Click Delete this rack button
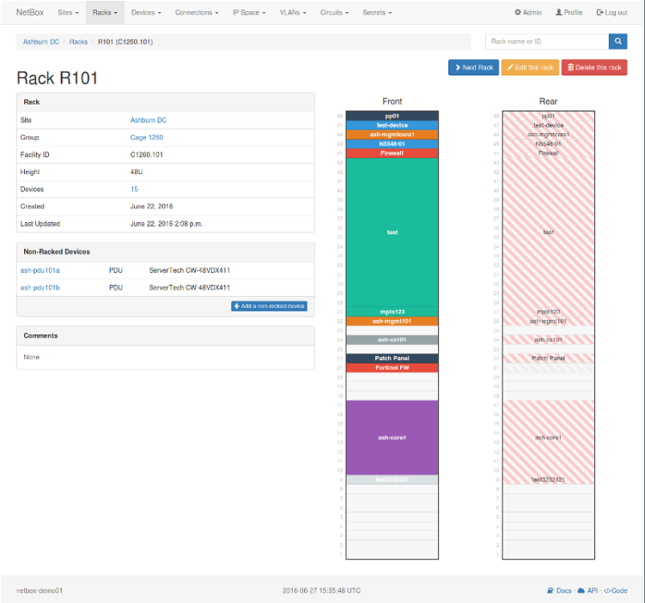This screenshot has width=645, height=603. click(594, 68)
